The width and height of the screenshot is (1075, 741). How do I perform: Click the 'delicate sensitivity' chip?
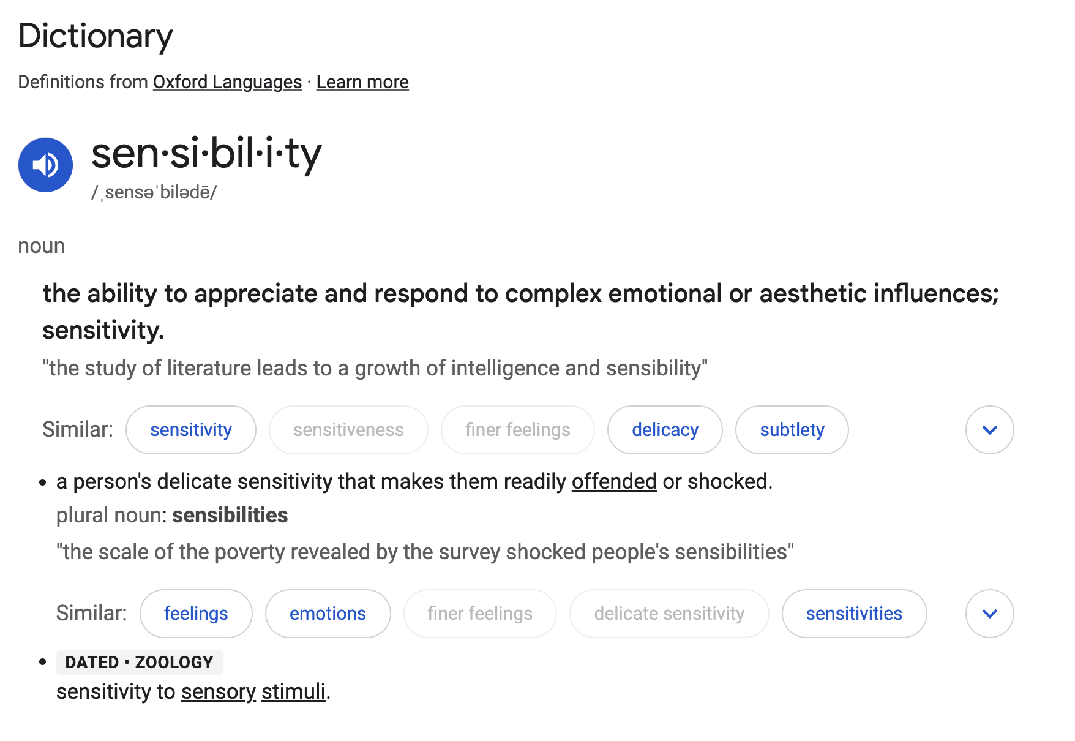coord(669,614)
